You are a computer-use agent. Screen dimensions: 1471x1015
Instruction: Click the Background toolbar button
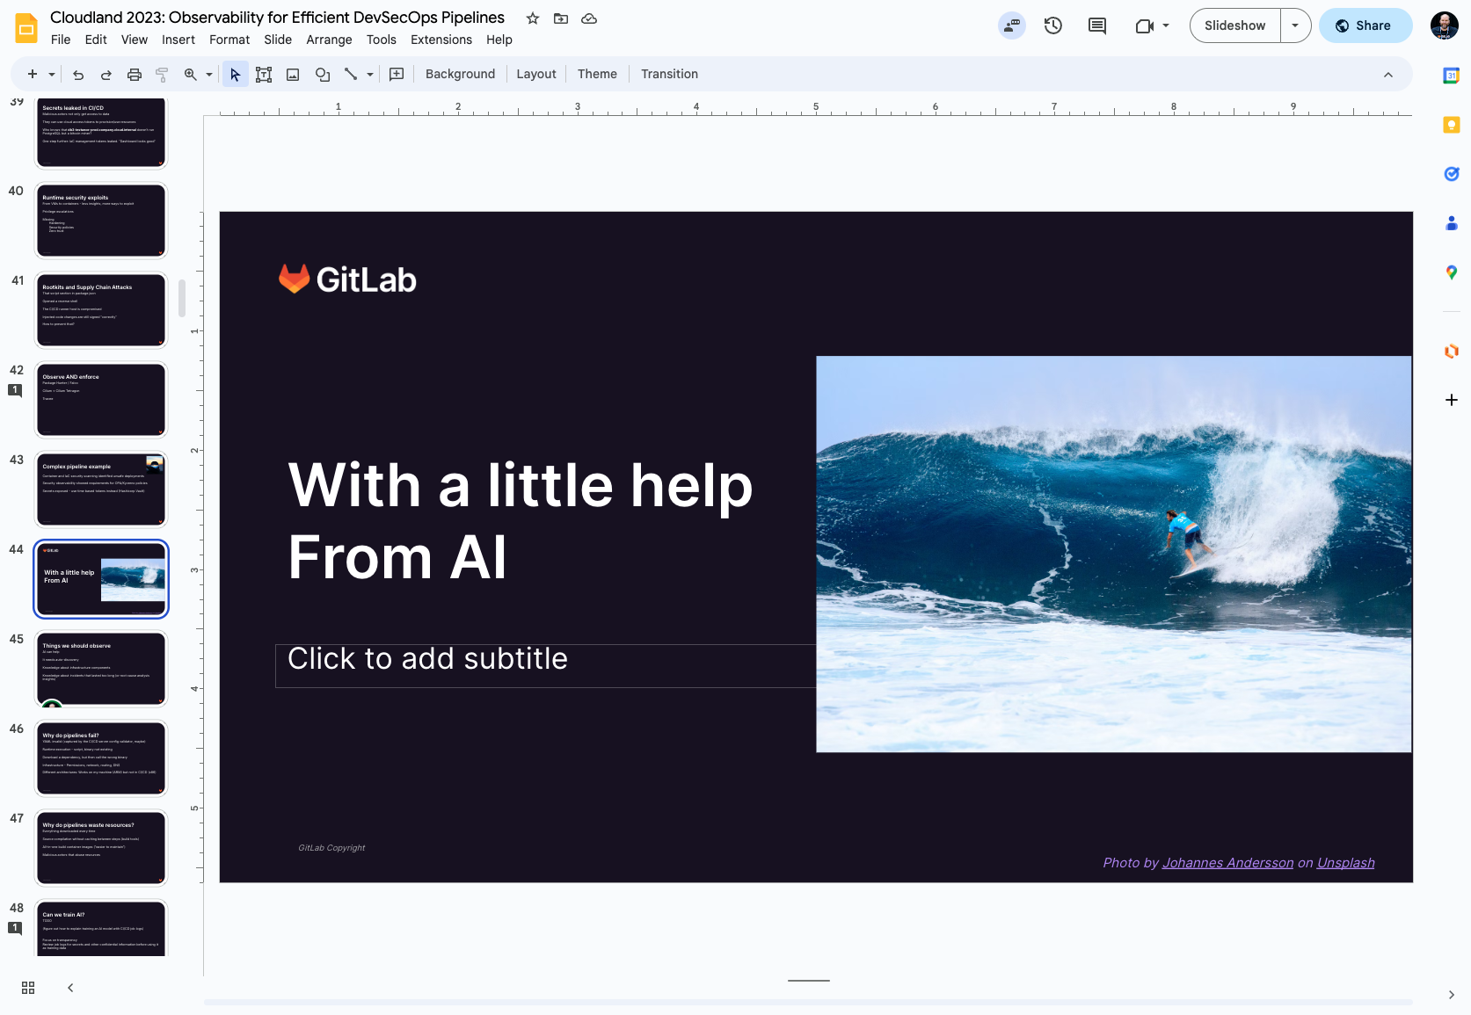[x=460, y=75]
